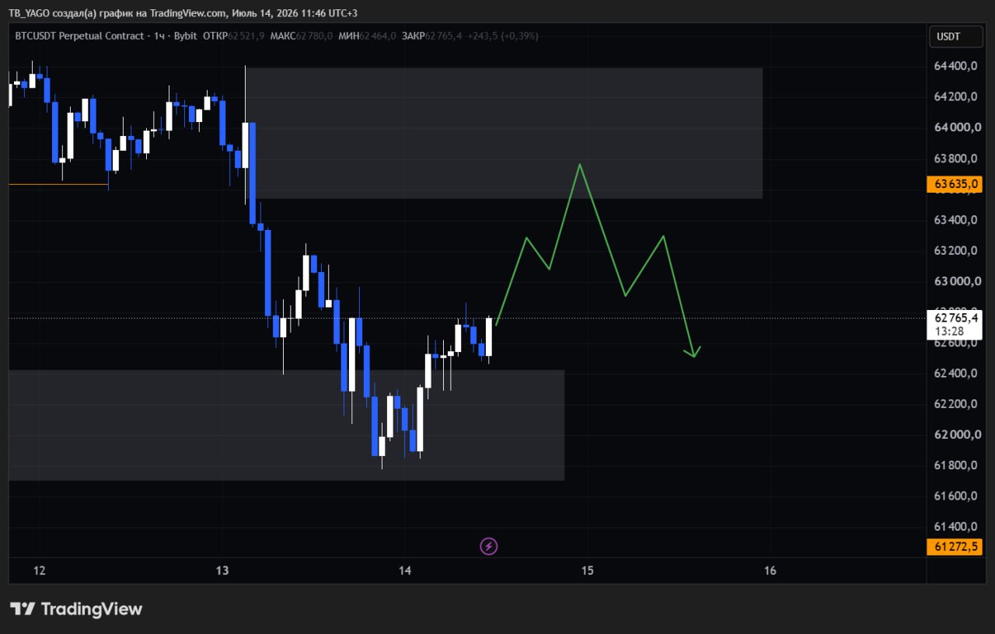This screenshot has height=634, width=995.
Task: Click the 61600,0 price axis label
Action: click(x=956, y=496)
